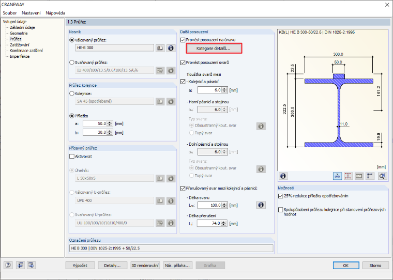
Task: Adjust Příložka a value 50.0 spinner
Action: tap(110, 123)
